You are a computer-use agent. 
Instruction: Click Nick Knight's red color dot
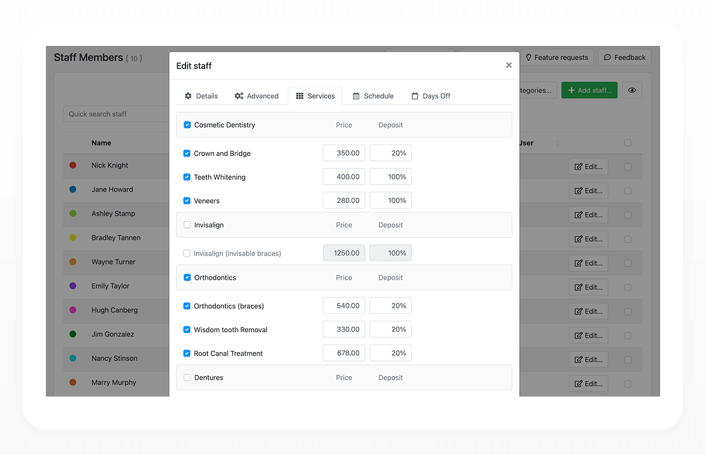(x=73, y=165)
